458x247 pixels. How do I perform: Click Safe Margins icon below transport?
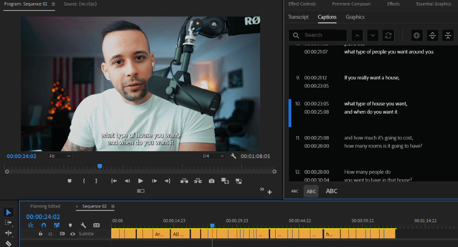141,191
